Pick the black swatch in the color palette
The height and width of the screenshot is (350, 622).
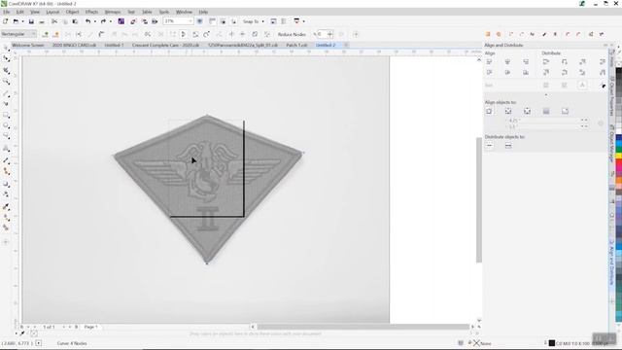[x=618, y=71]
